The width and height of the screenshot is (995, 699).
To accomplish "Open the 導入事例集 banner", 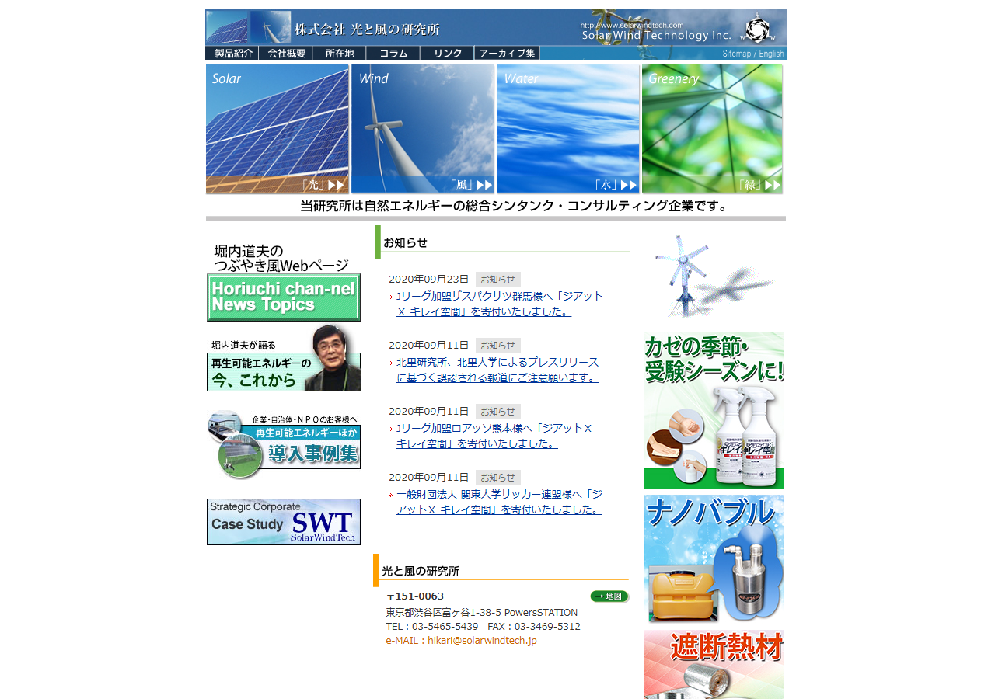I will tap(284, 444).
